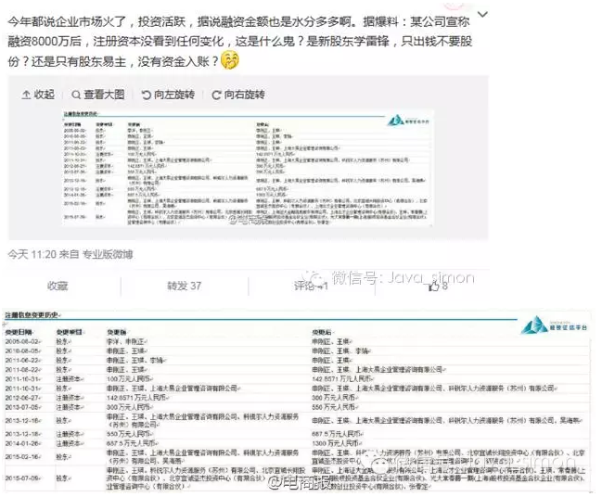Click the smirking emoji in post text
Viewport: 602px width, 497px height.
point(230,60)
